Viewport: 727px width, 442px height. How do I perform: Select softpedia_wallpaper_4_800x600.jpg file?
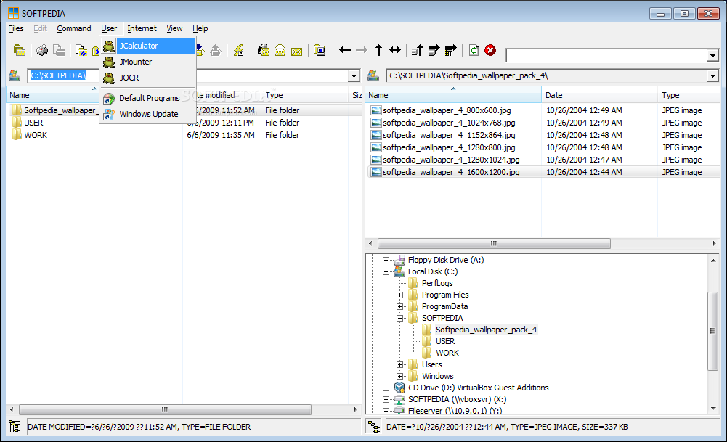[447, 110]
